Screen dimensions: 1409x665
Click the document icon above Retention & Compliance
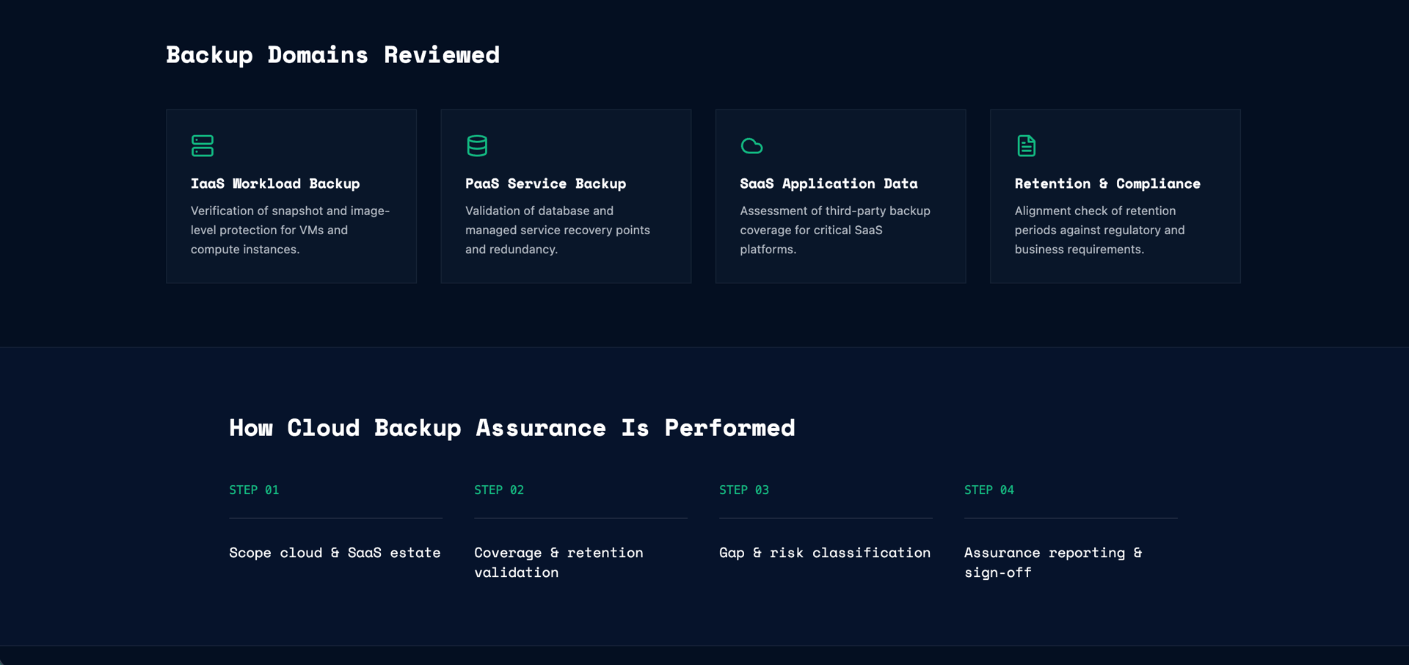pos(1026,145)
